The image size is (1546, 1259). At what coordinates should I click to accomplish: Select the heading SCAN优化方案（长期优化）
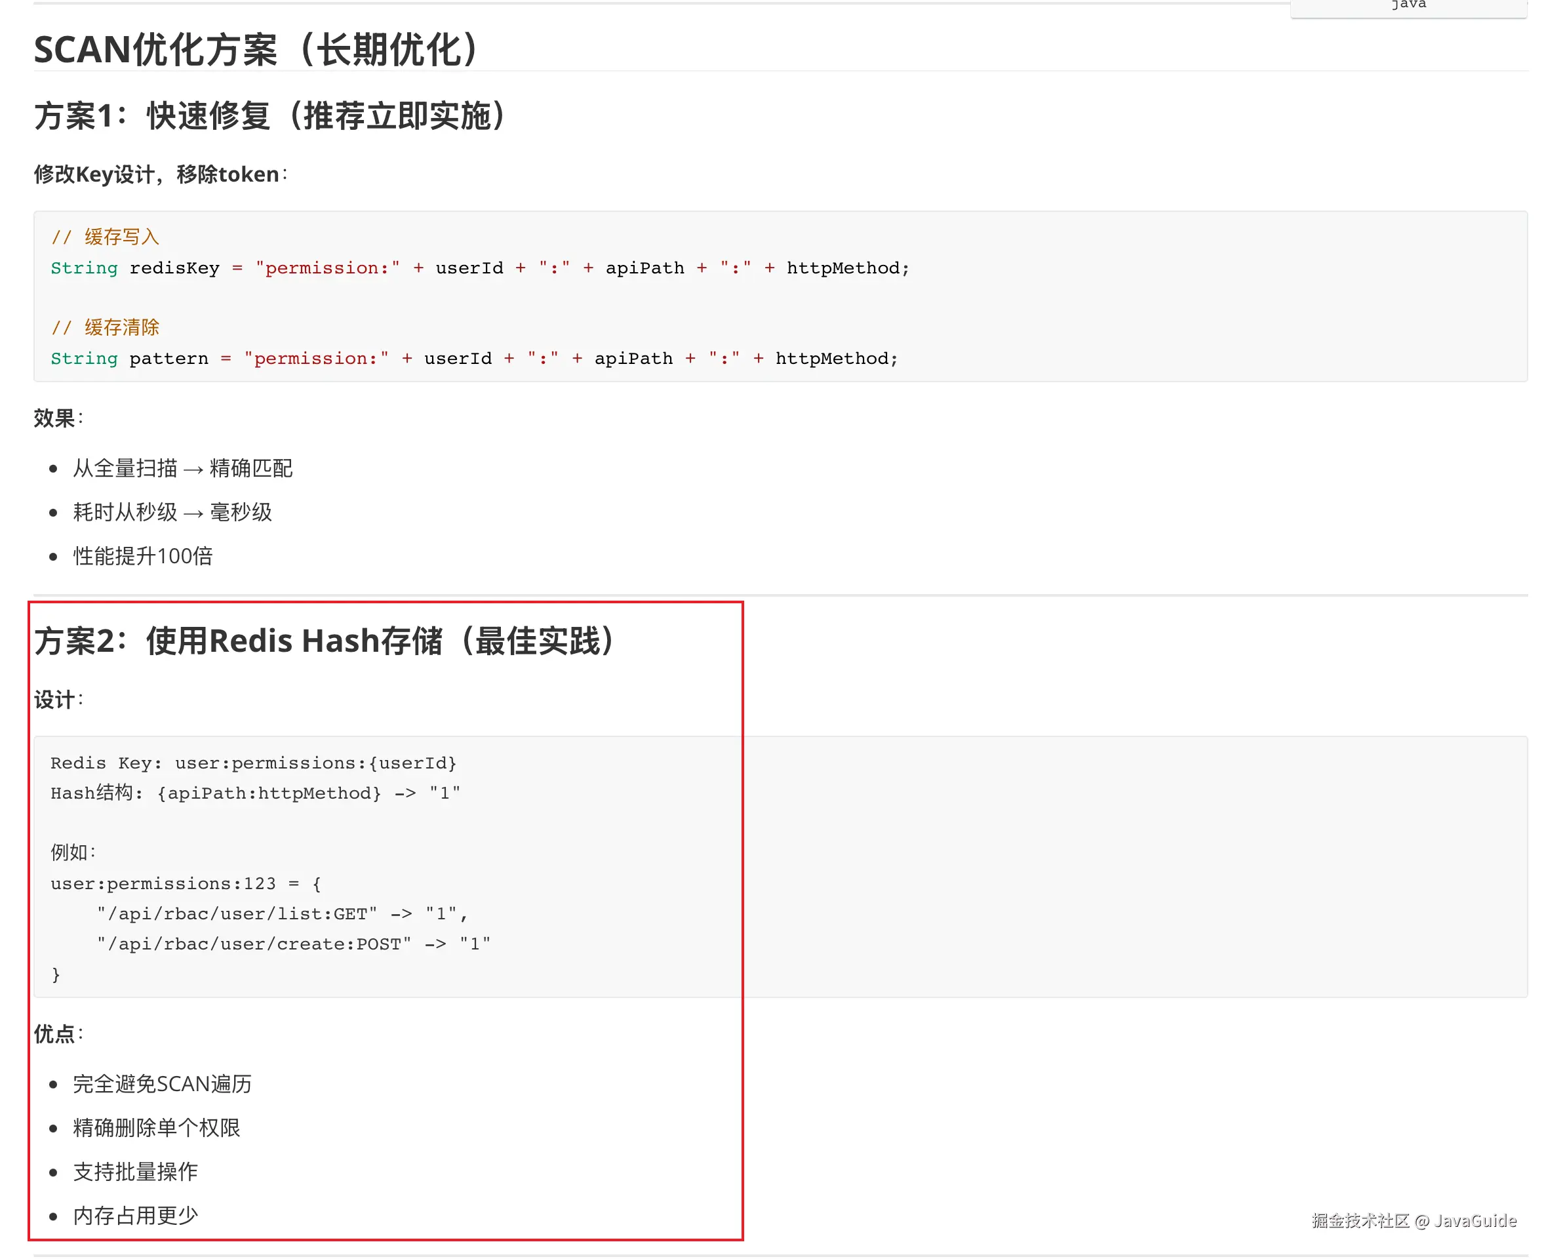pyautogui.click(x=254, y=49)
